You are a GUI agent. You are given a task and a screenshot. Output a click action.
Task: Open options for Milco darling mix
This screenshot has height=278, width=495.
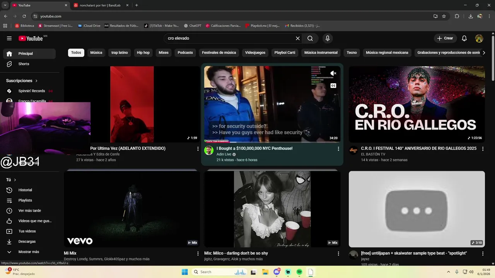click(x=338, y=254)
